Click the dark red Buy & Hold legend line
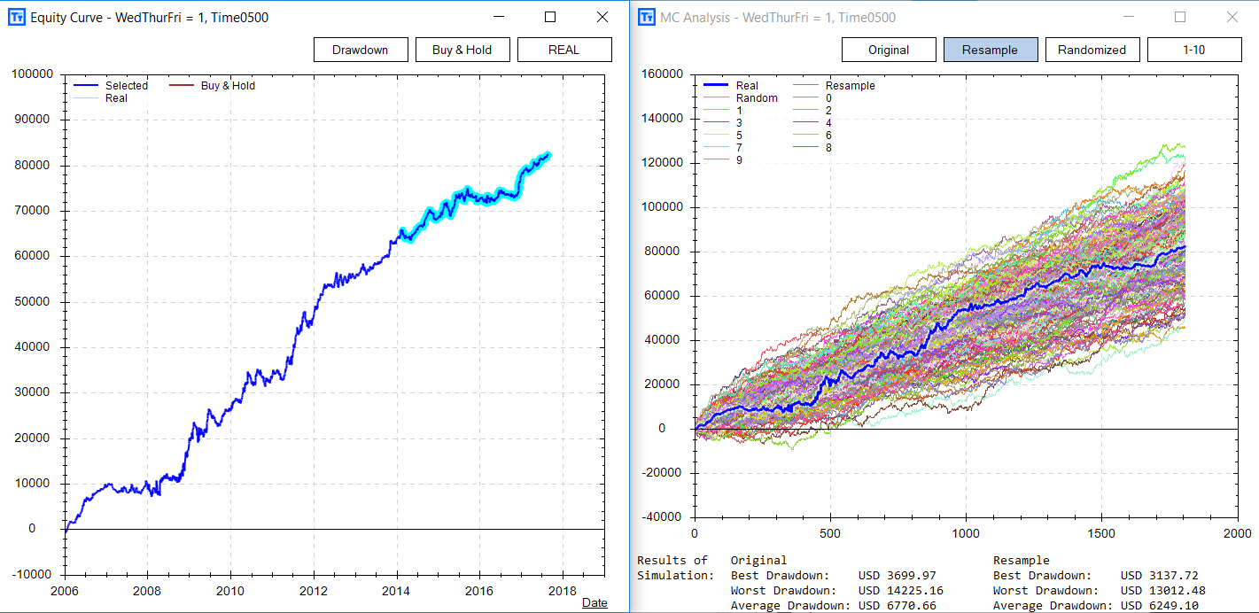This screenshot has height=613, width=1259. 182,86
